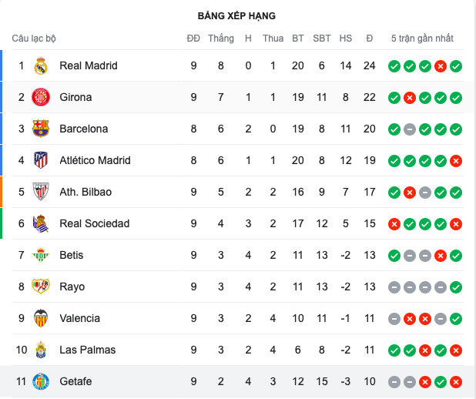Click the '5 trận gần nhất' column header

coord(422,39)
